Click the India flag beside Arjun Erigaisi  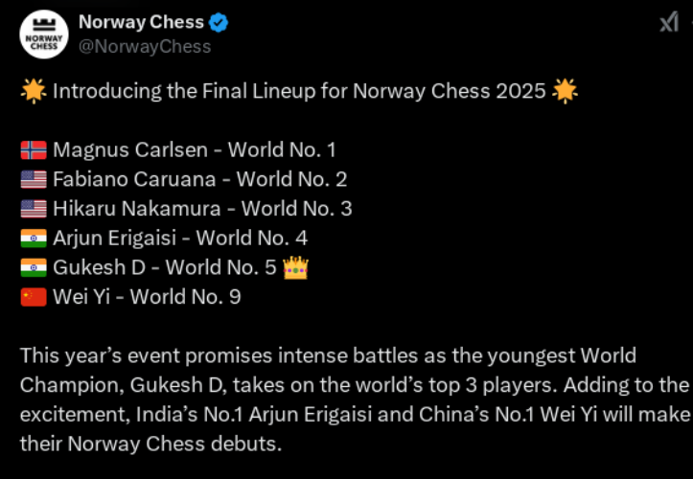[x=33, y=239]
